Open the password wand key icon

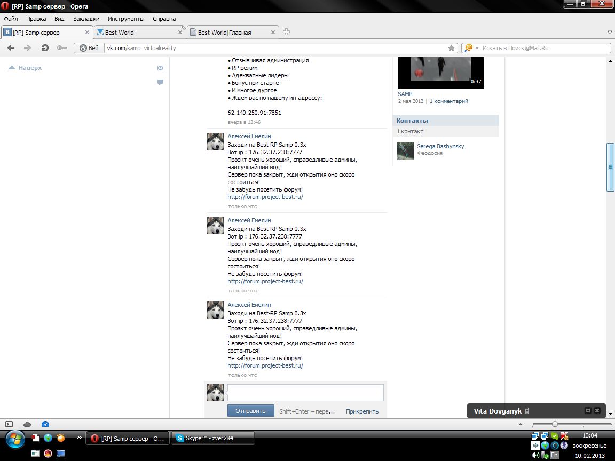61,48
